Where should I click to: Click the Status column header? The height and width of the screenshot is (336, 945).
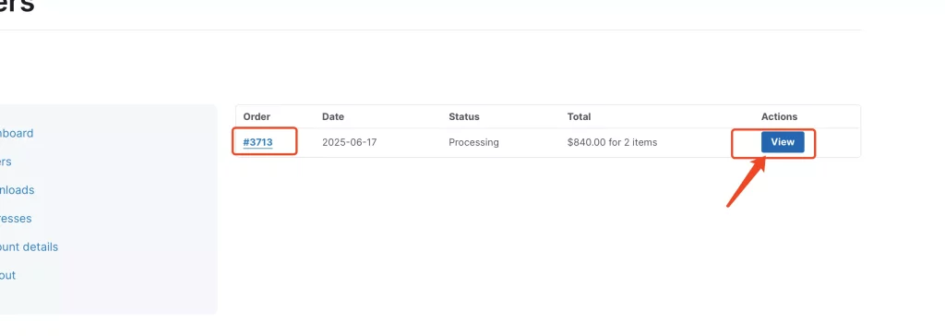(464, 117)
